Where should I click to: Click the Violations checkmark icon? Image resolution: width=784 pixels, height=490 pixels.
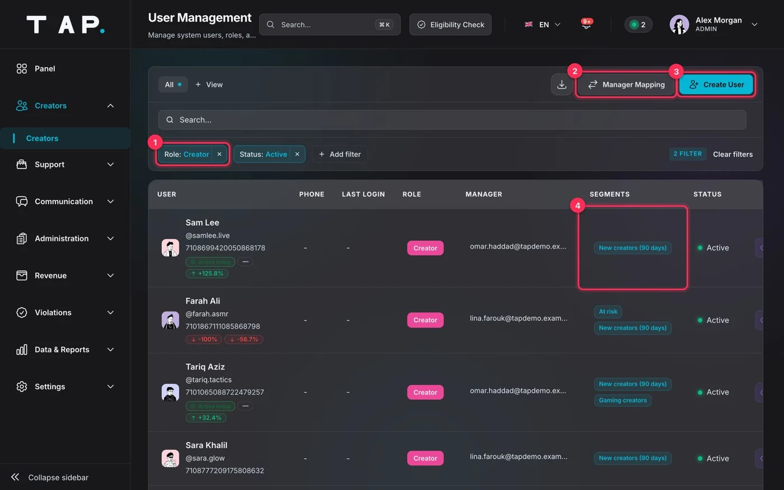tap(22, 312)
